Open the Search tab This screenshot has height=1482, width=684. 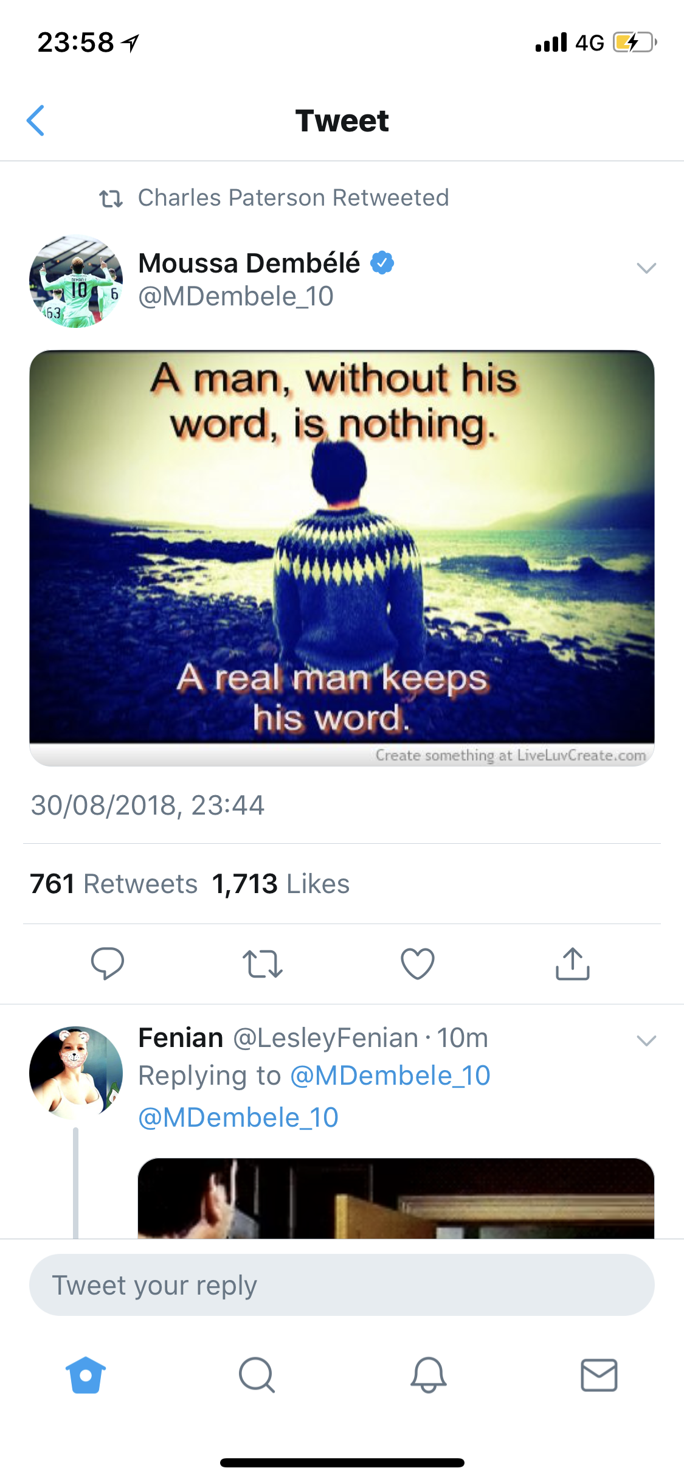coord(257,1375)
